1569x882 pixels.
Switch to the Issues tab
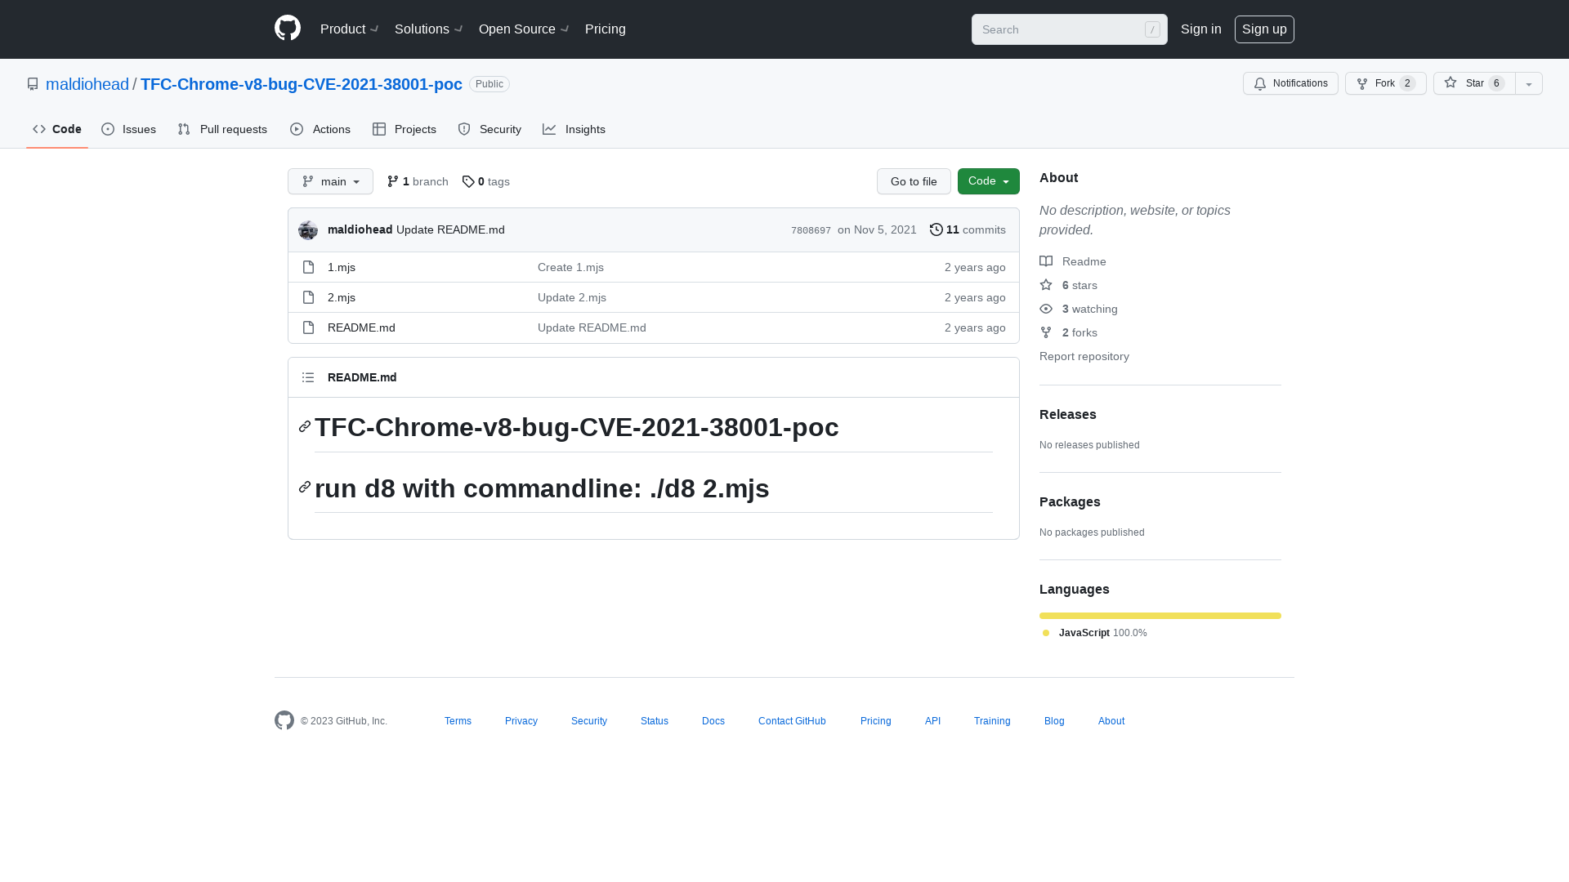[129, 129]
